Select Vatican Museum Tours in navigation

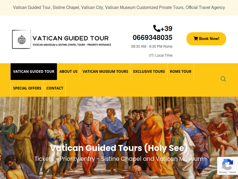point(105,72)
